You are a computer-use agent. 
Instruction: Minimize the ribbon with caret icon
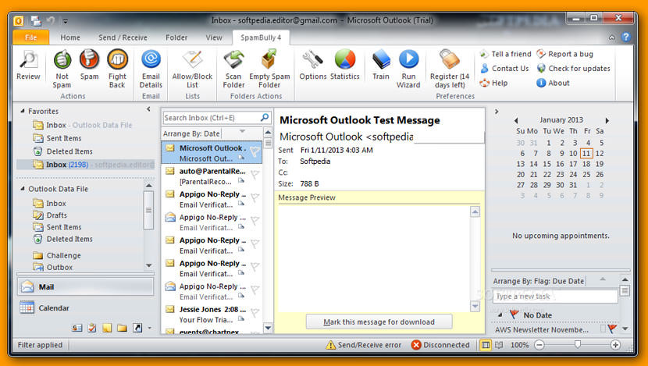coord(612,37)
